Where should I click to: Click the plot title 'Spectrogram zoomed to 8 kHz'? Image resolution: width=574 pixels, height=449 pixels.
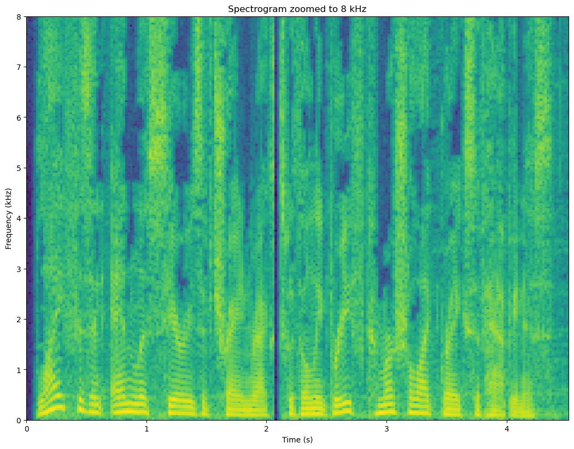click(x=297, y=8)
